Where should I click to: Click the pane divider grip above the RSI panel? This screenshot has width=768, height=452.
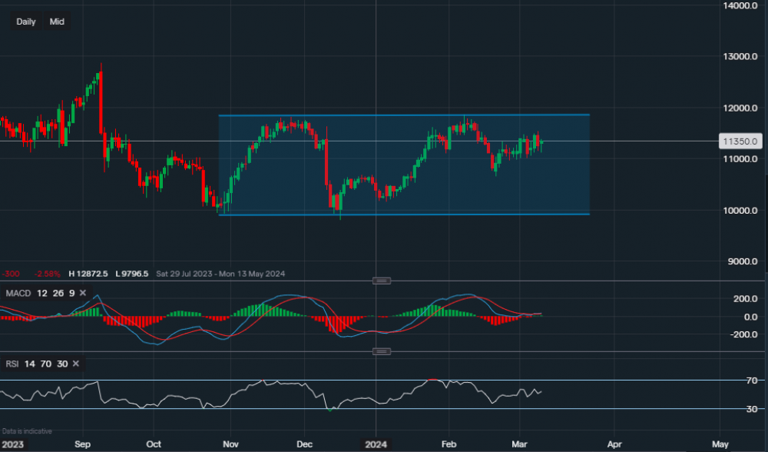pyautogui.click(x=381, y=351)
